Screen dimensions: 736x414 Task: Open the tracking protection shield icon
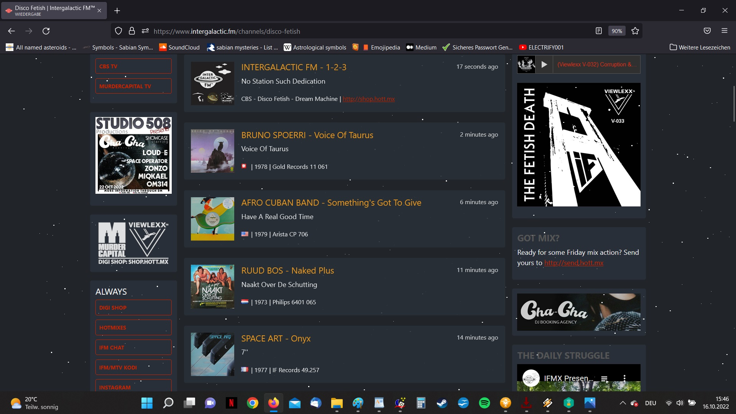(x=118, y=31)
